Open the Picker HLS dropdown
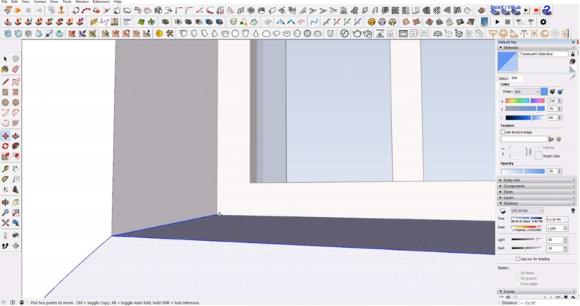This screenshot has height=306, width=580. 527,92
